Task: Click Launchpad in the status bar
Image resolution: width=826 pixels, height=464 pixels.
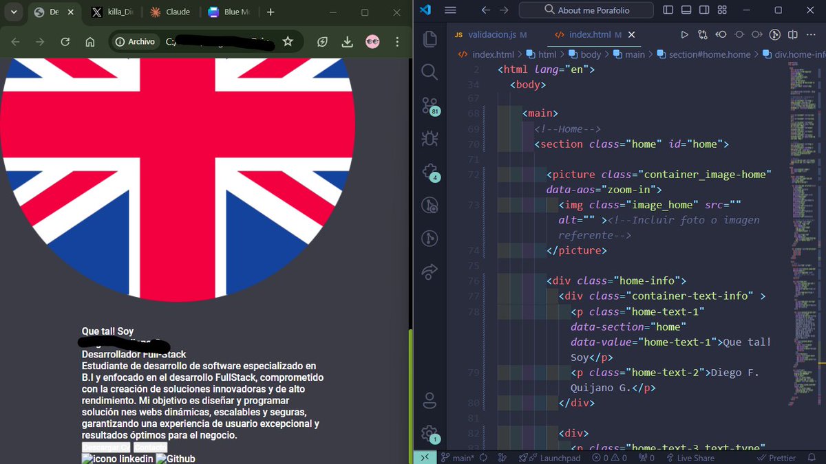Action: coord(549,458)
